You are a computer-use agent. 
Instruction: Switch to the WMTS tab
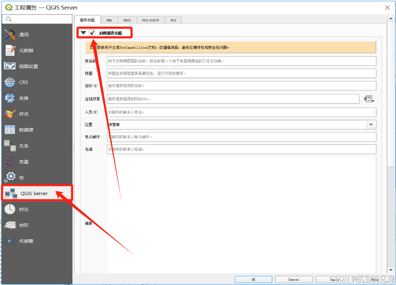[127, 20]
